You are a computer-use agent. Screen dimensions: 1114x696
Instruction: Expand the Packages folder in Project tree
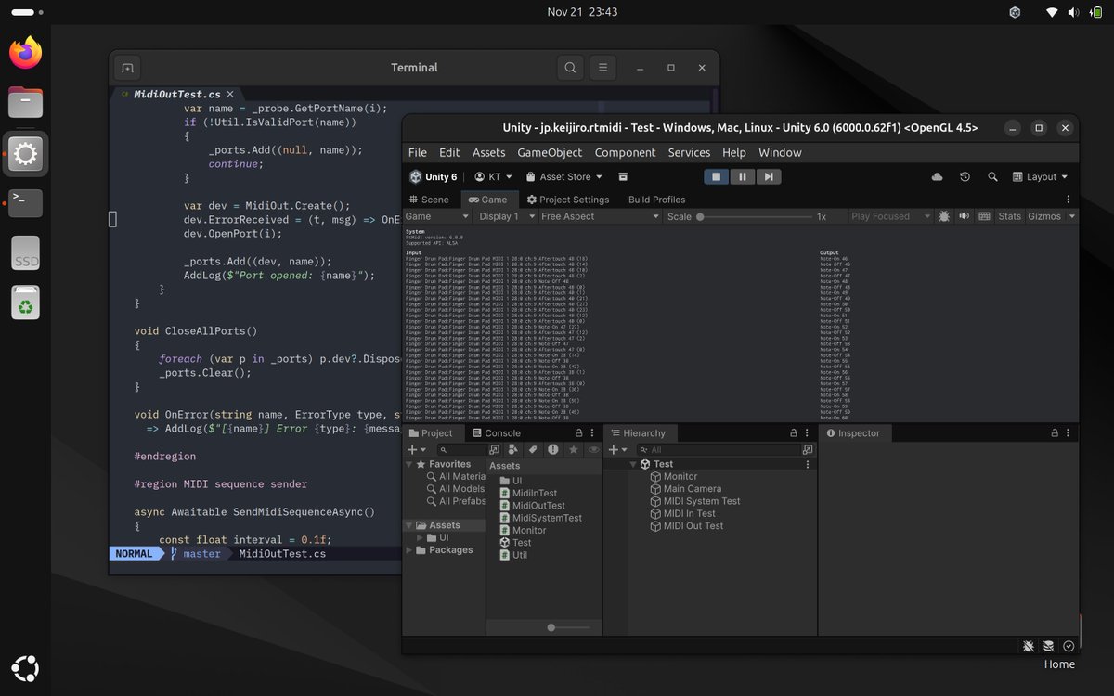point(410,550)
